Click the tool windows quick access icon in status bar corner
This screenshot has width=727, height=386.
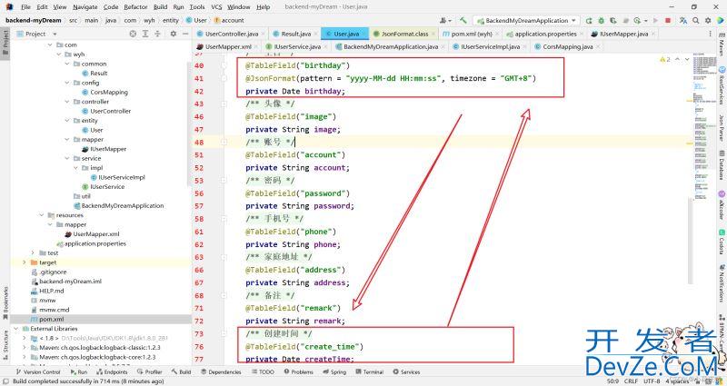point(5,381)
